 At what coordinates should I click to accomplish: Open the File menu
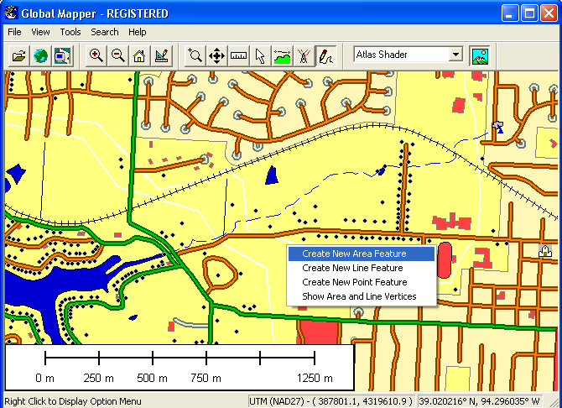click(14, 32)
